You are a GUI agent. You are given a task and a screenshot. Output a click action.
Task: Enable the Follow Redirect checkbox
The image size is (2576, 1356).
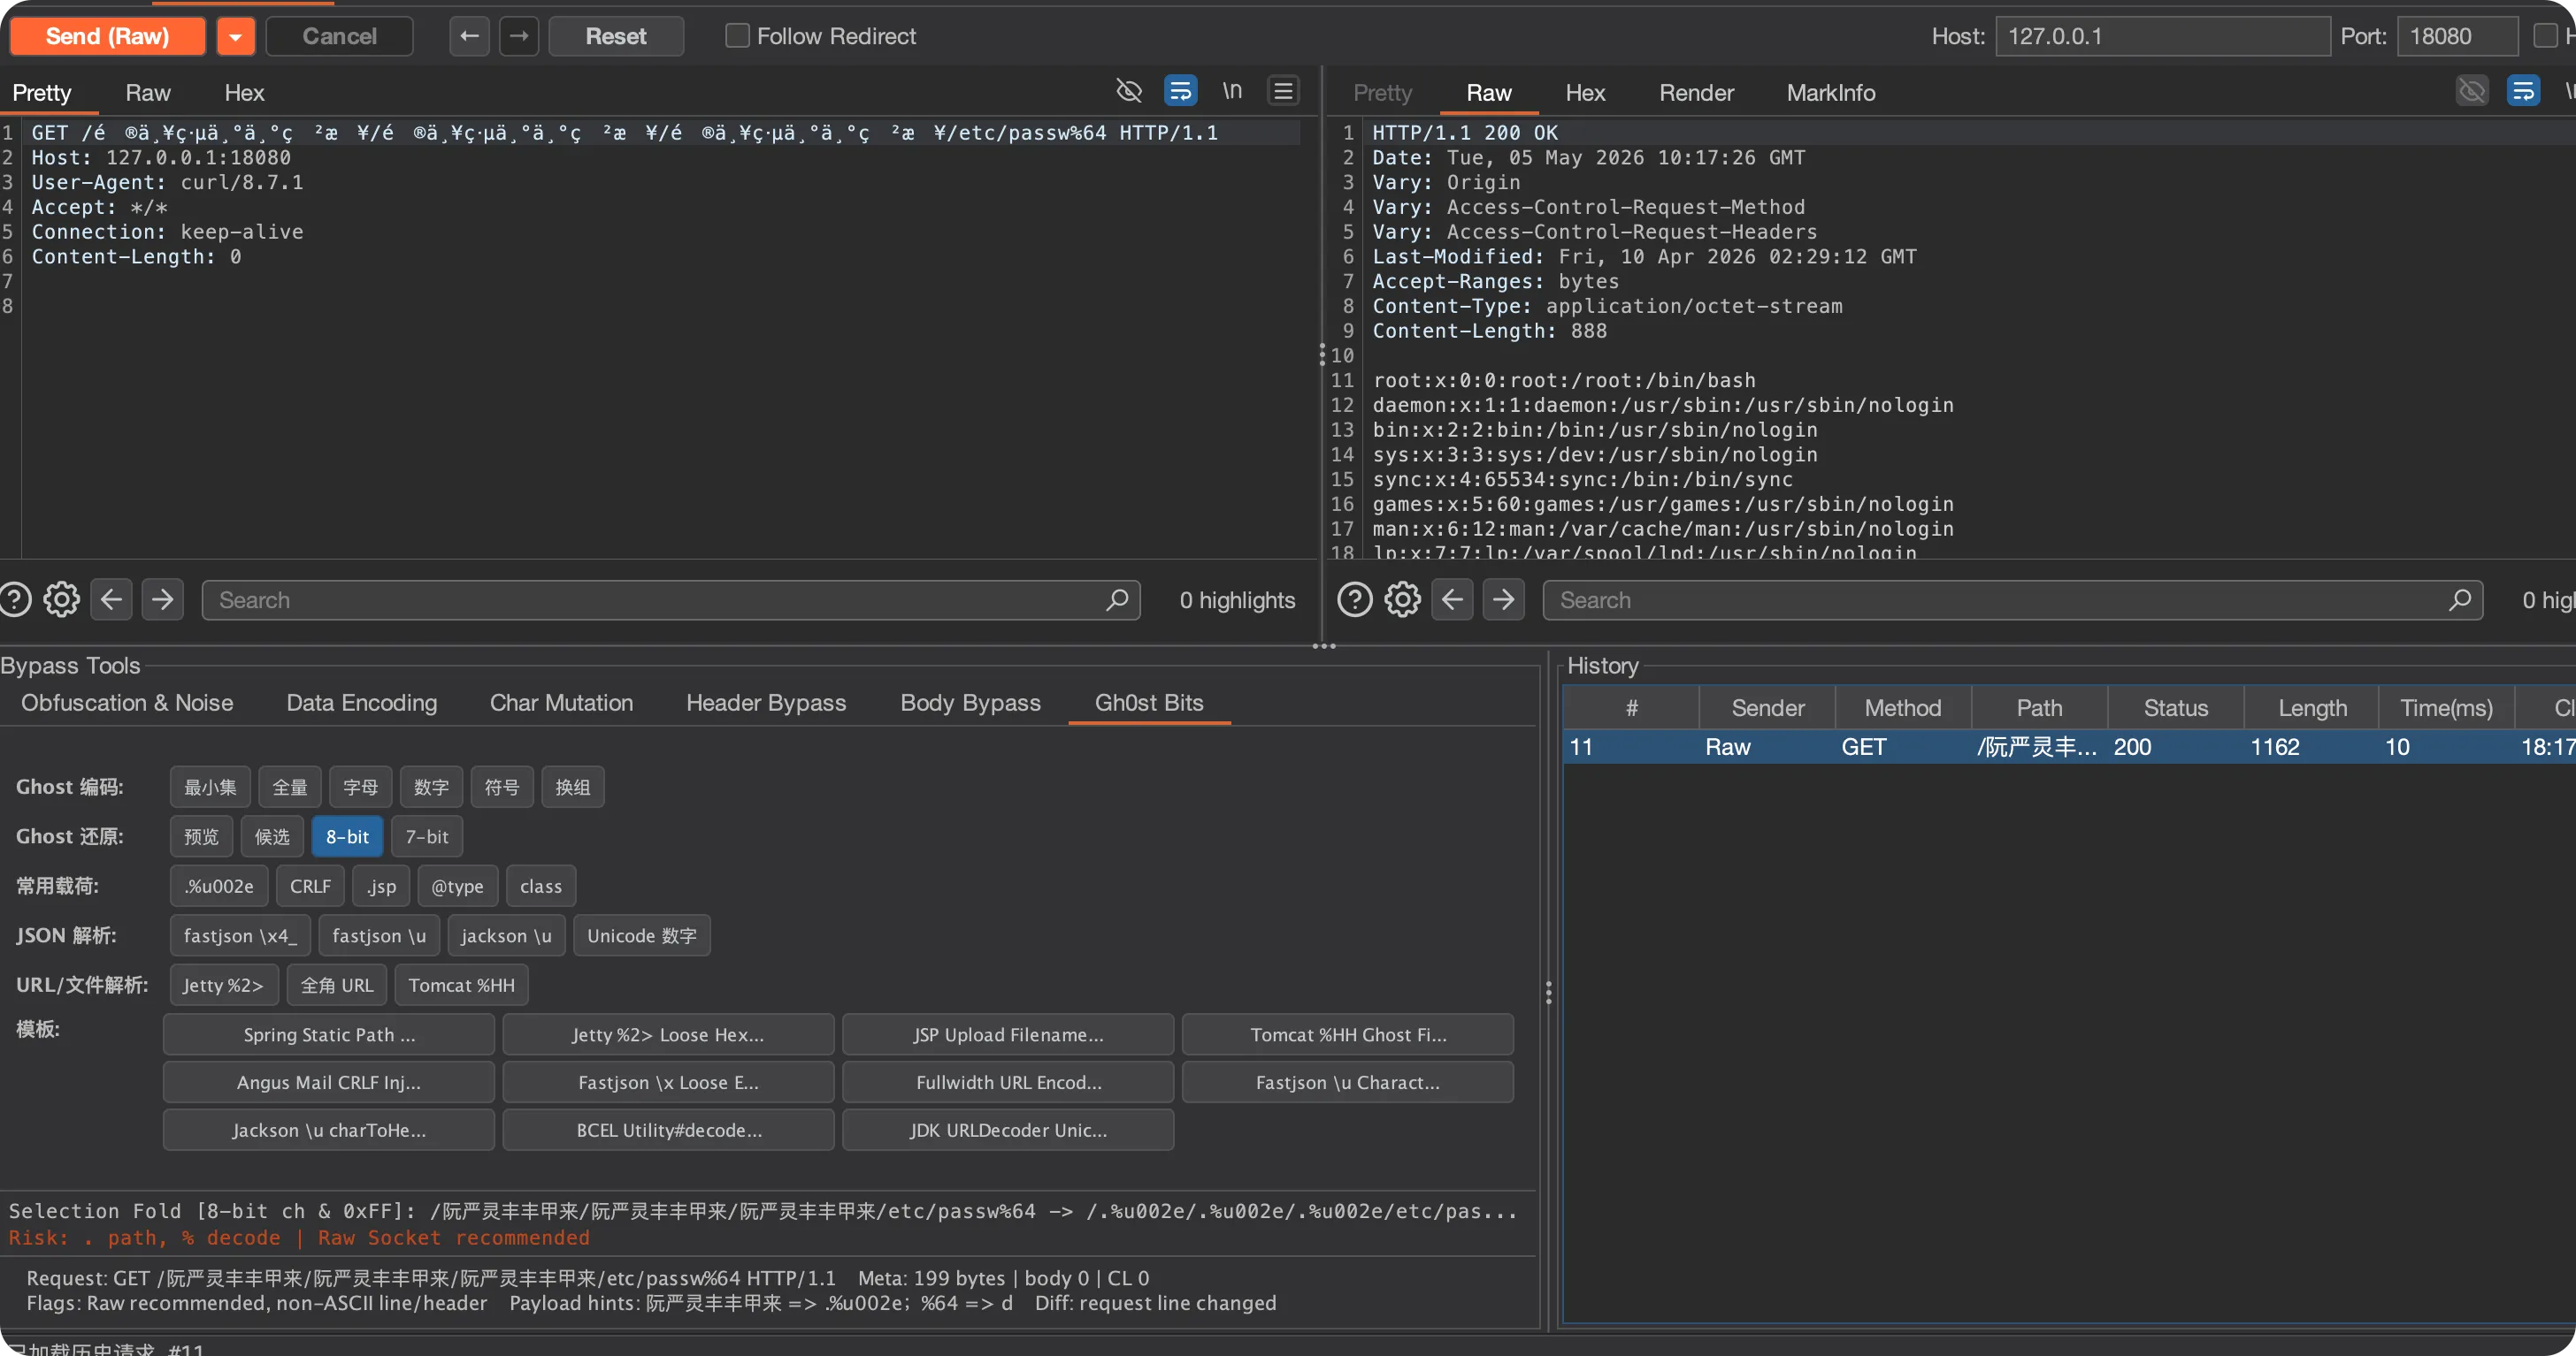[x=737, y=36]
